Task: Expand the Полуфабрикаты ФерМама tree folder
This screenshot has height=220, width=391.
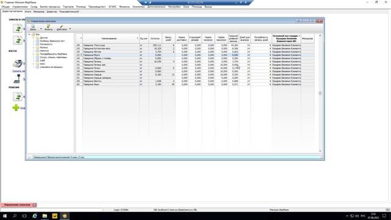Action: 34,54
